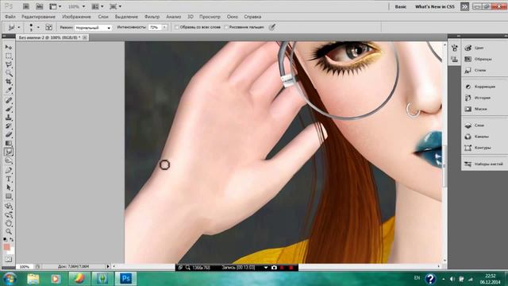Click the 'Интенсивность' 72% value field

(x=155, y=27)
